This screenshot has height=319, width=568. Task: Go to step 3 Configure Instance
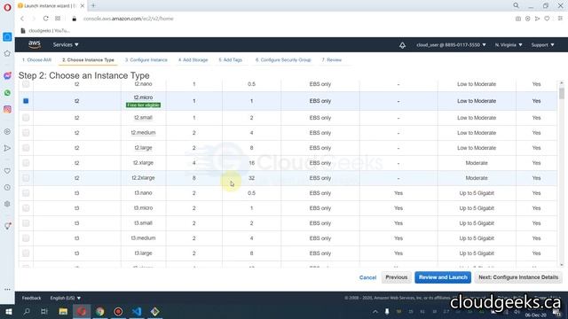coord(146,60)
